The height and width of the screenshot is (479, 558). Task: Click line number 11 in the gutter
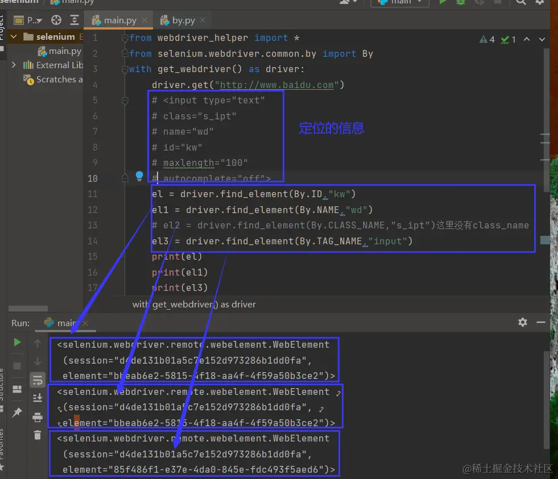click(93, 194)
